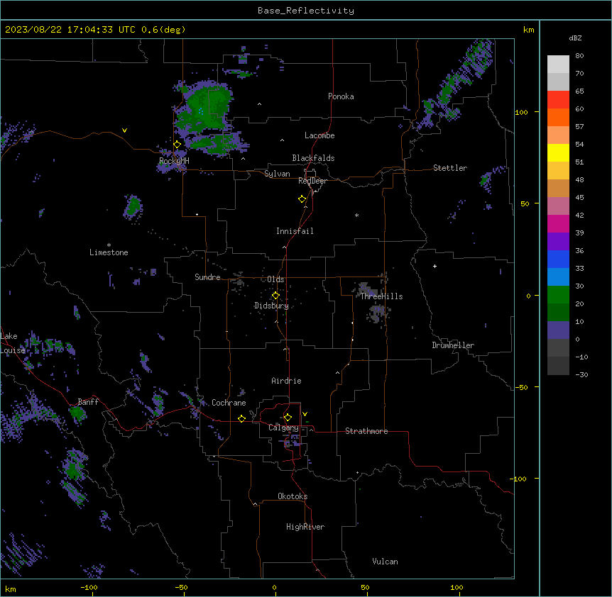This screenshot has height=597, width=612.
Task: Click the Lacombe city label
Action: tap(319, 135)
